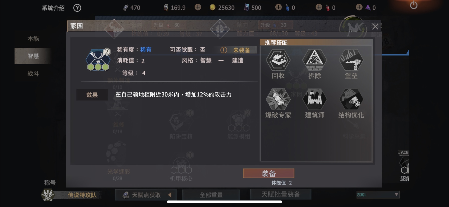This screenshot has height=207, width=449.
Task: Click the 全部重置 reset button
Action: click(211, 195)
